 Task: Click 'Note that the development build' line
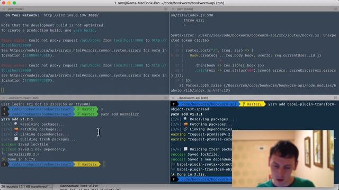click(x=53, y=25)
